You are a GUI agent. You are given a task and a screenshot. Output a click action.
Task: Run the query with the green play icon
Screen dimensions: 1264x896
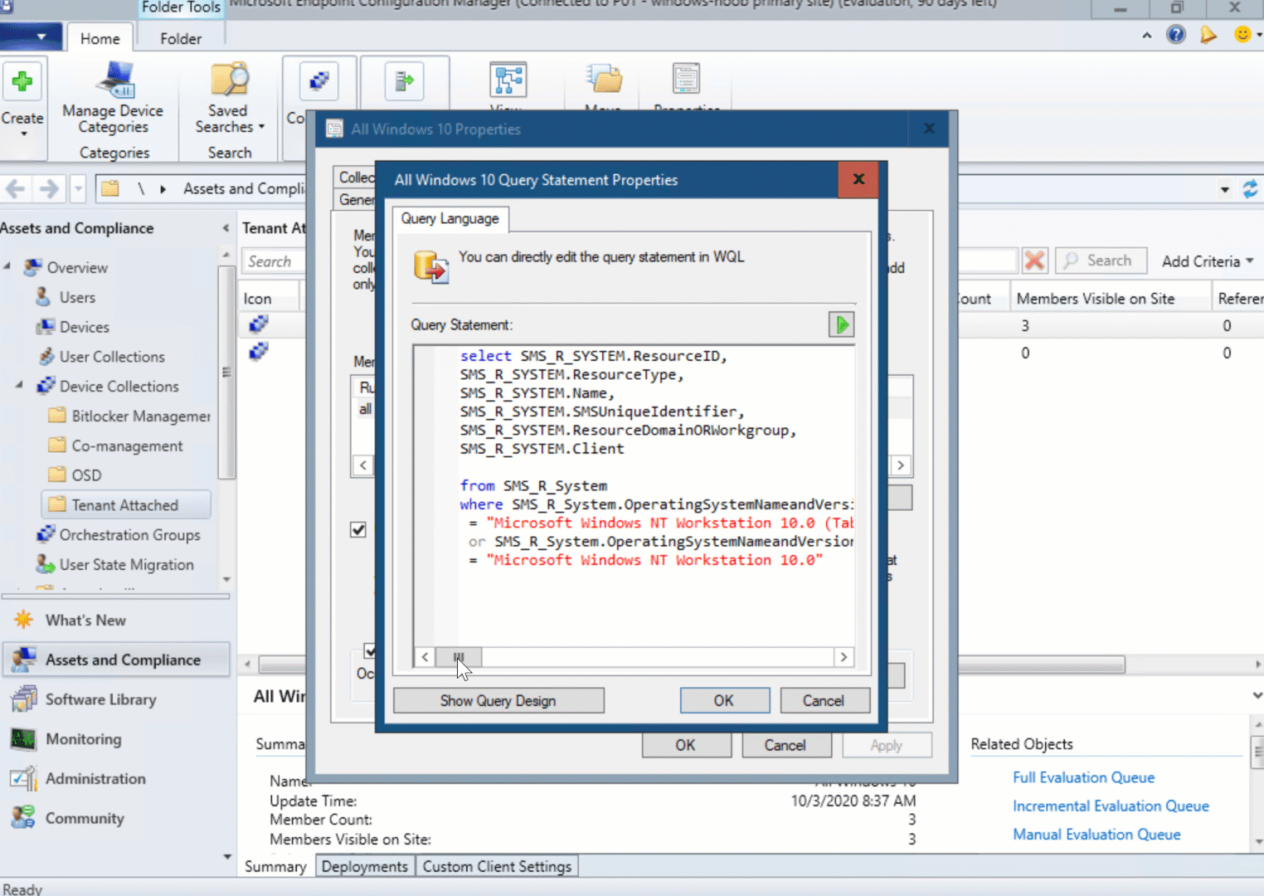tap(841, 324)
